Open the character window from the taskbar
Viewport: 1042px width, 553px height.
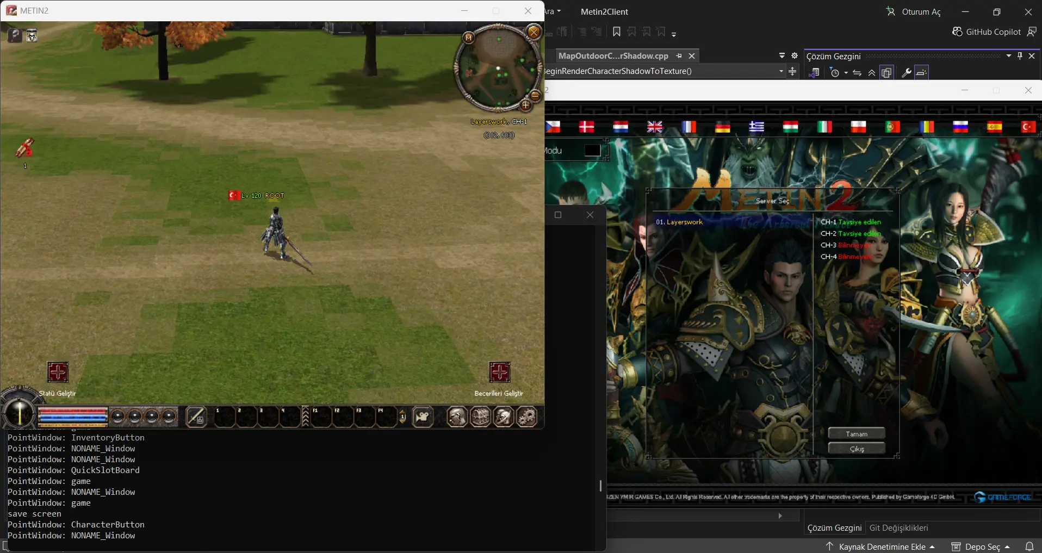point(457,417)
